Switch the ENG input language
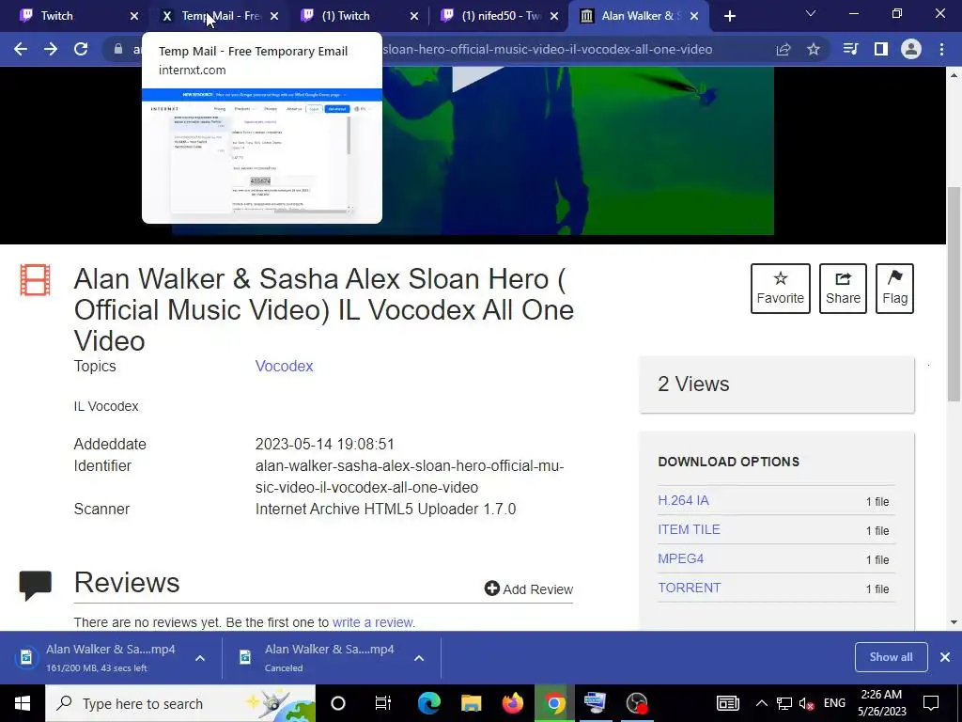 834,703
